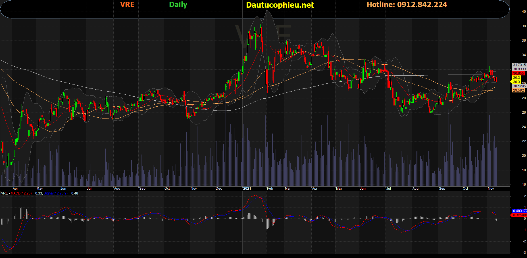Click the 16 level on price axis
527x258 pixels.
(x=524, y=185)
